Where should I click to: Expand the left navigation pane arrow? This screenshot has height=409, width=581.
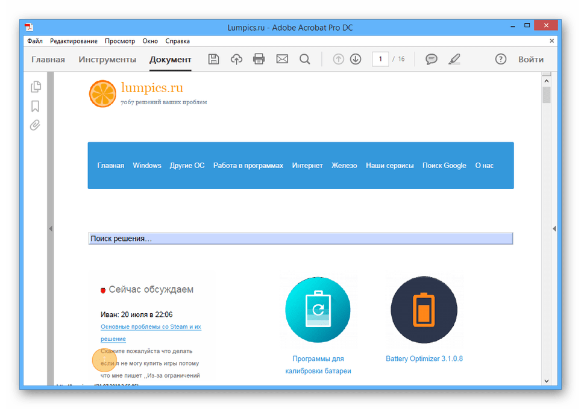pyautogui.click(x=51, y=228)
